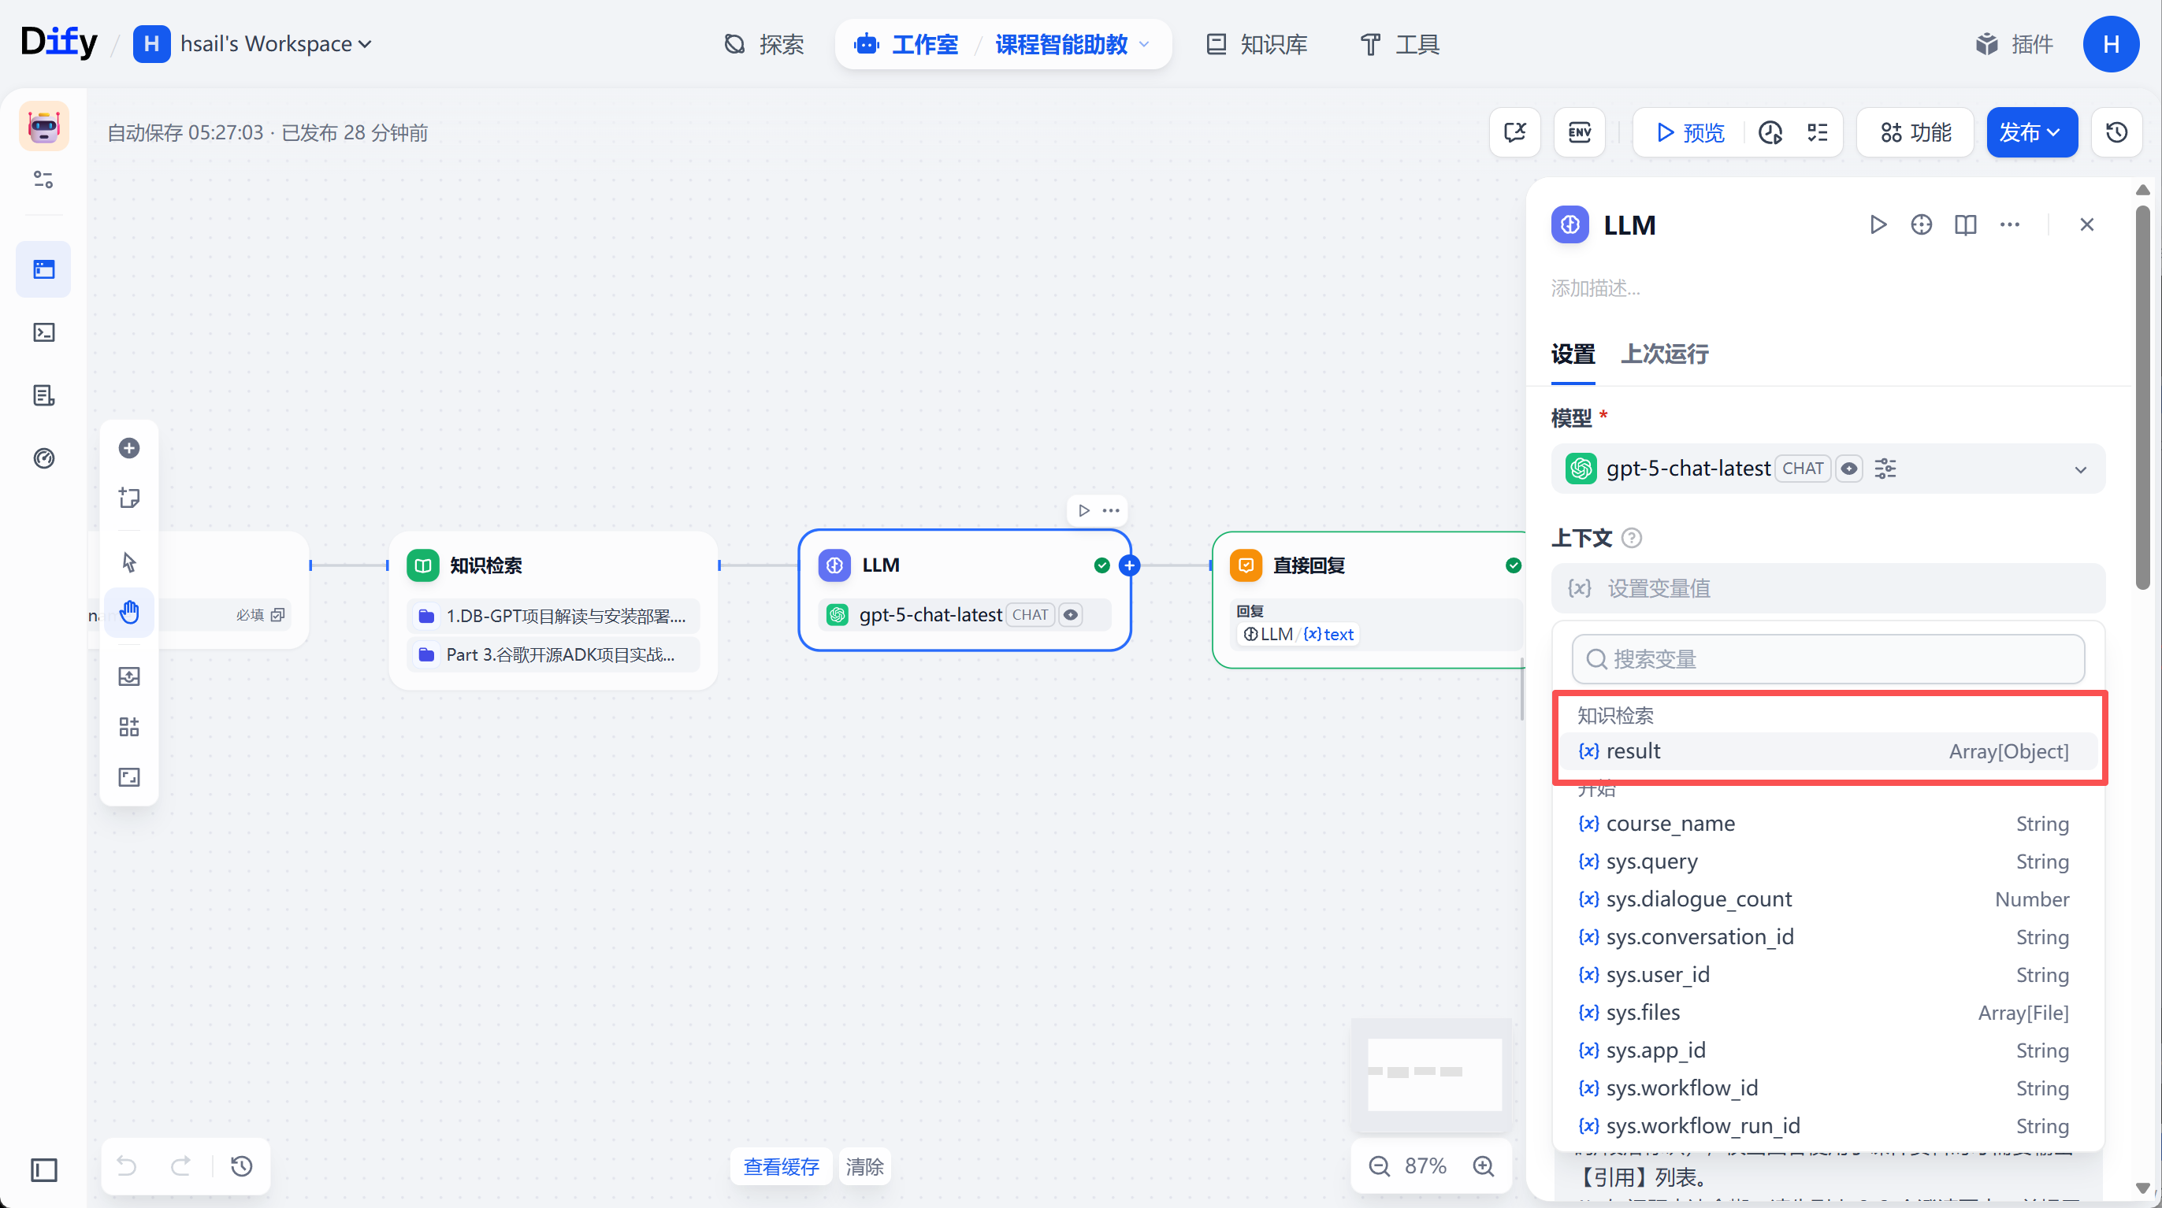2162x1208 pixels.
Task: Select the sys.query variable
Action: [x=1828, y=862]
